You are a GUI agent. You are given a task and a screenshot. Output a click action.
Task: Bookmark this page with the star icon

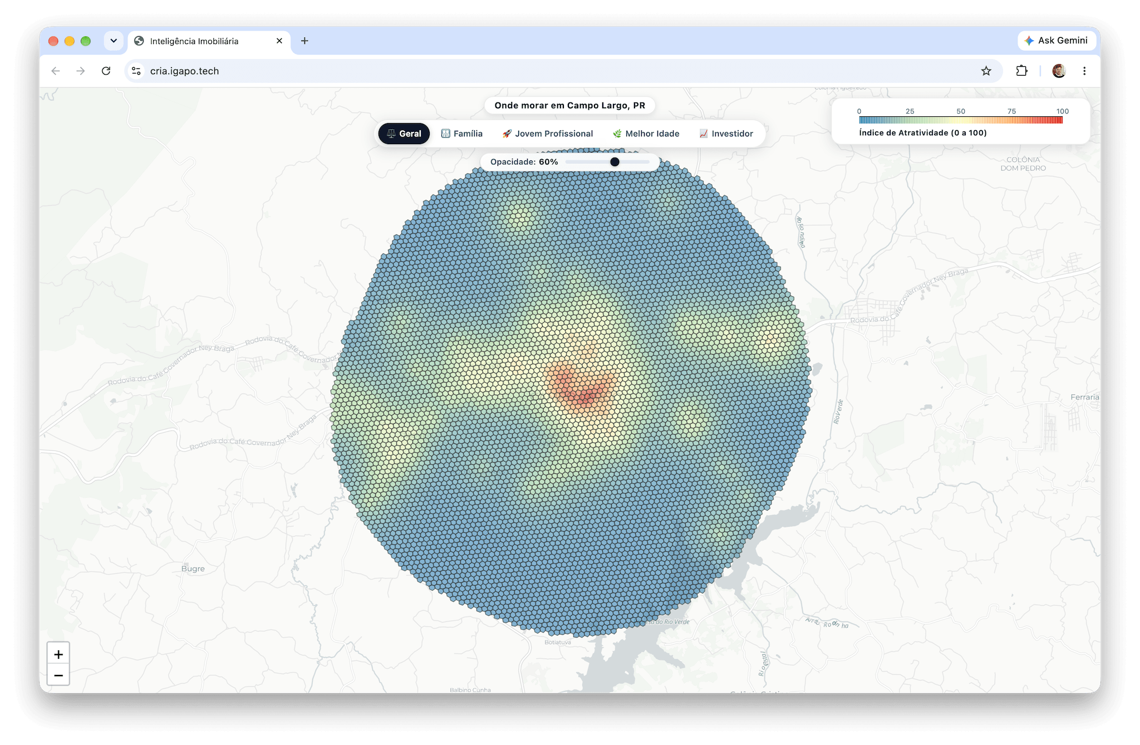[986, 71]
